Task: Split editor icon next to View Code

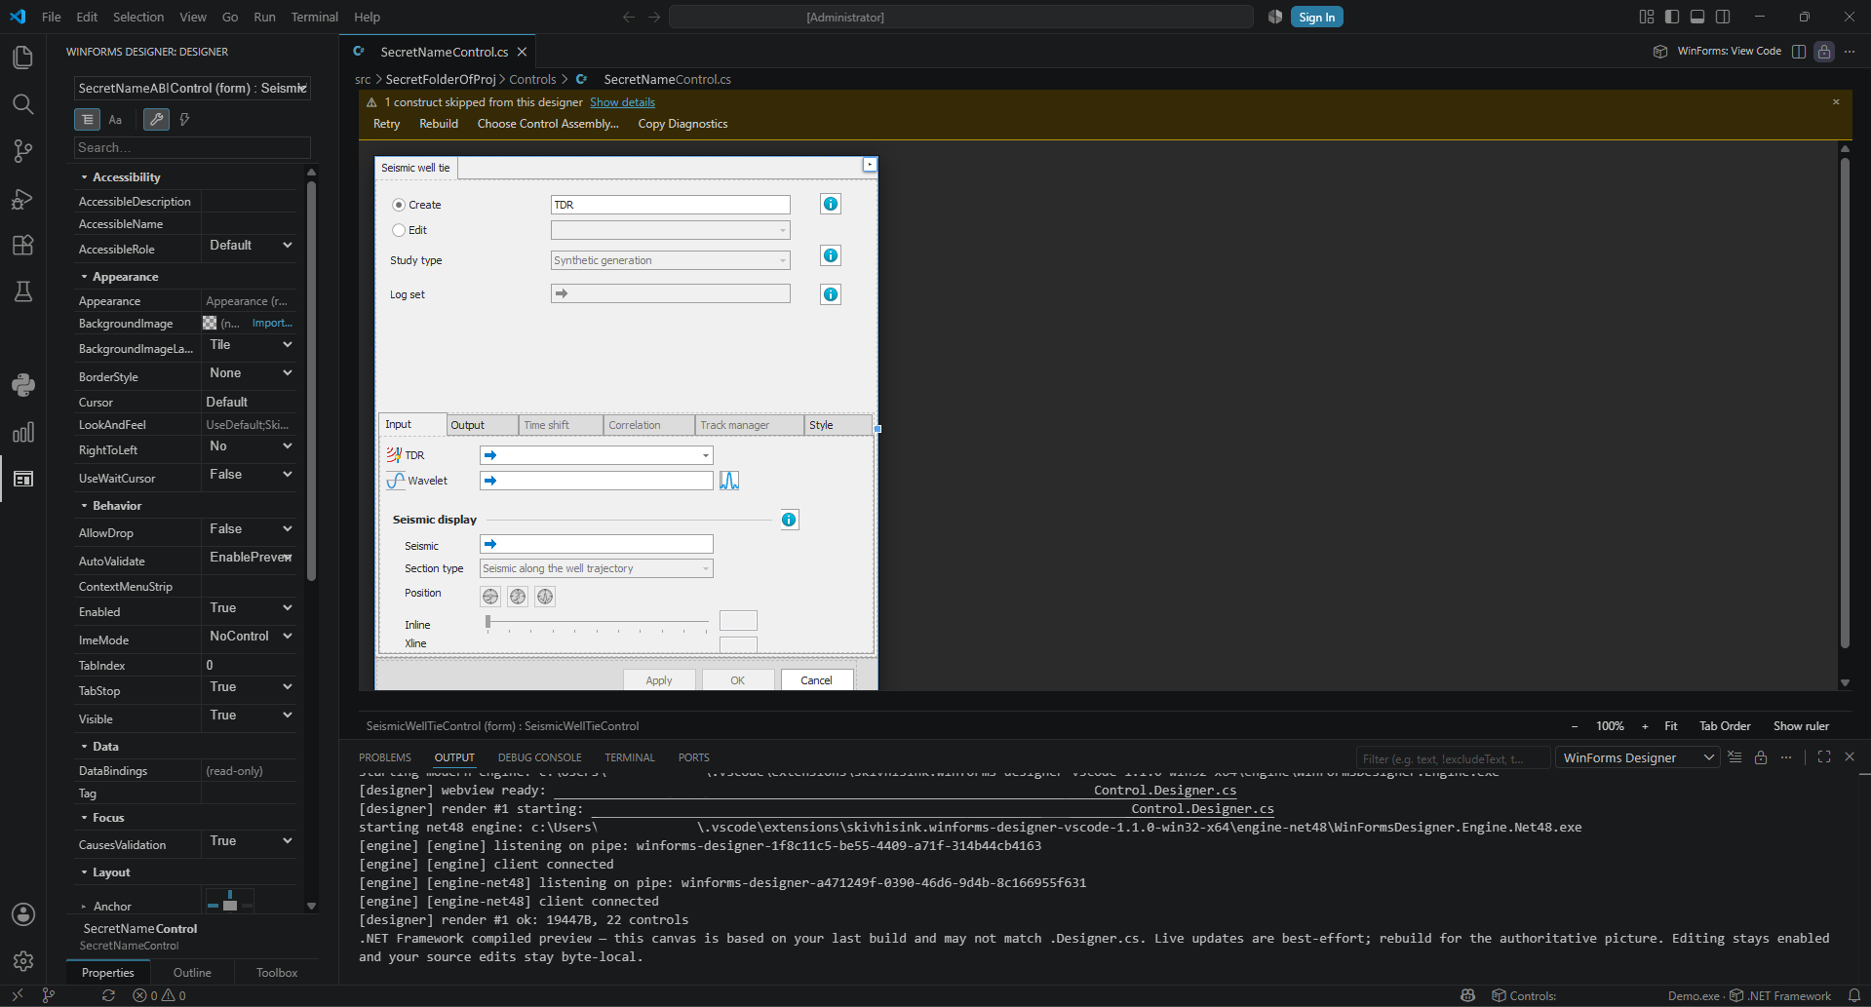Action: (x=1799, y=52)
